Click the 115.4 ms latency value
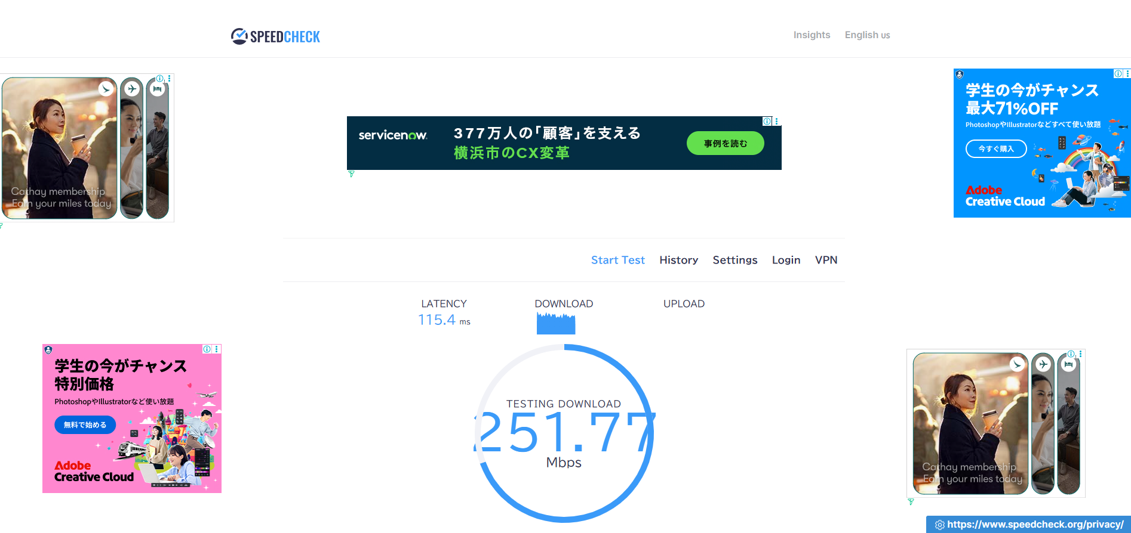 [444, 320]
